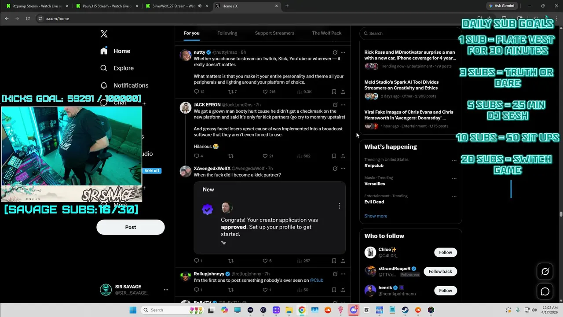Reload the page

(x=28, y=18)
